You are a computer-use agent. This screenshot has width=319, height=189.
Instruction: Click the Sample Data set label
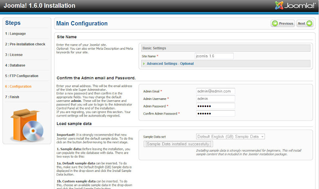pos(154,137)
